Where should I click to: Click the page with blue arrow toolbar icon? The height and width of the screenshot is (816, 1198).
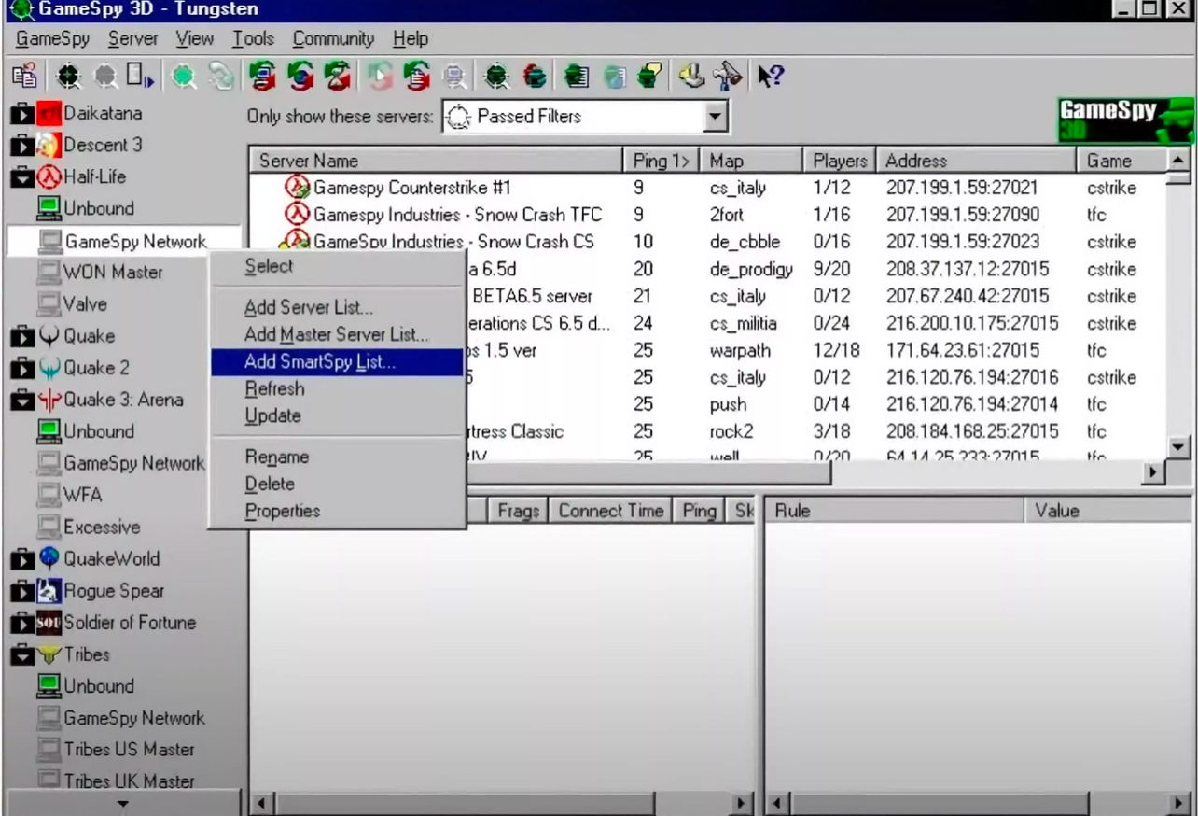coord(140,77)
